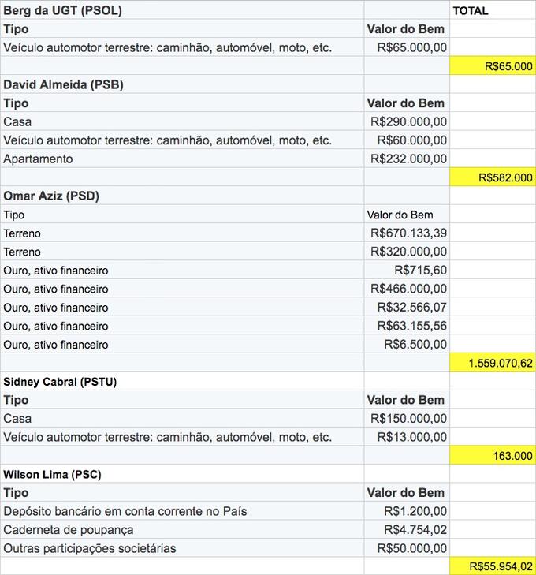Viewport: 536px width, 575px height.
Task: Click the R$670.133,39 value cell
Action: pos(407,233)
